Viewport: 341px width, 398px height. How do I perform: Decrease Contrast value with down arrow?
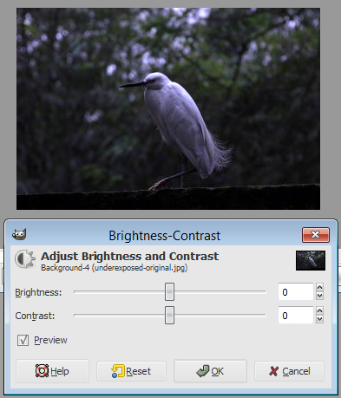(319, 319)
